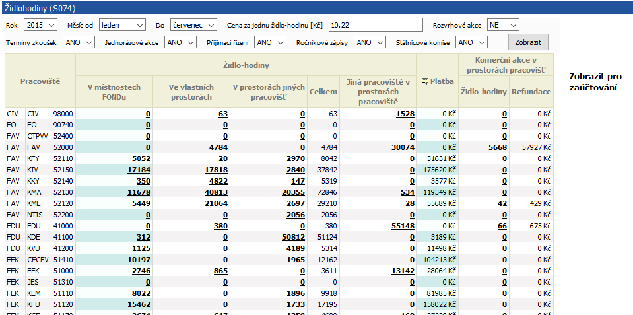Open the Rok year dropdown
633x315 pixels.
point(41,25)
